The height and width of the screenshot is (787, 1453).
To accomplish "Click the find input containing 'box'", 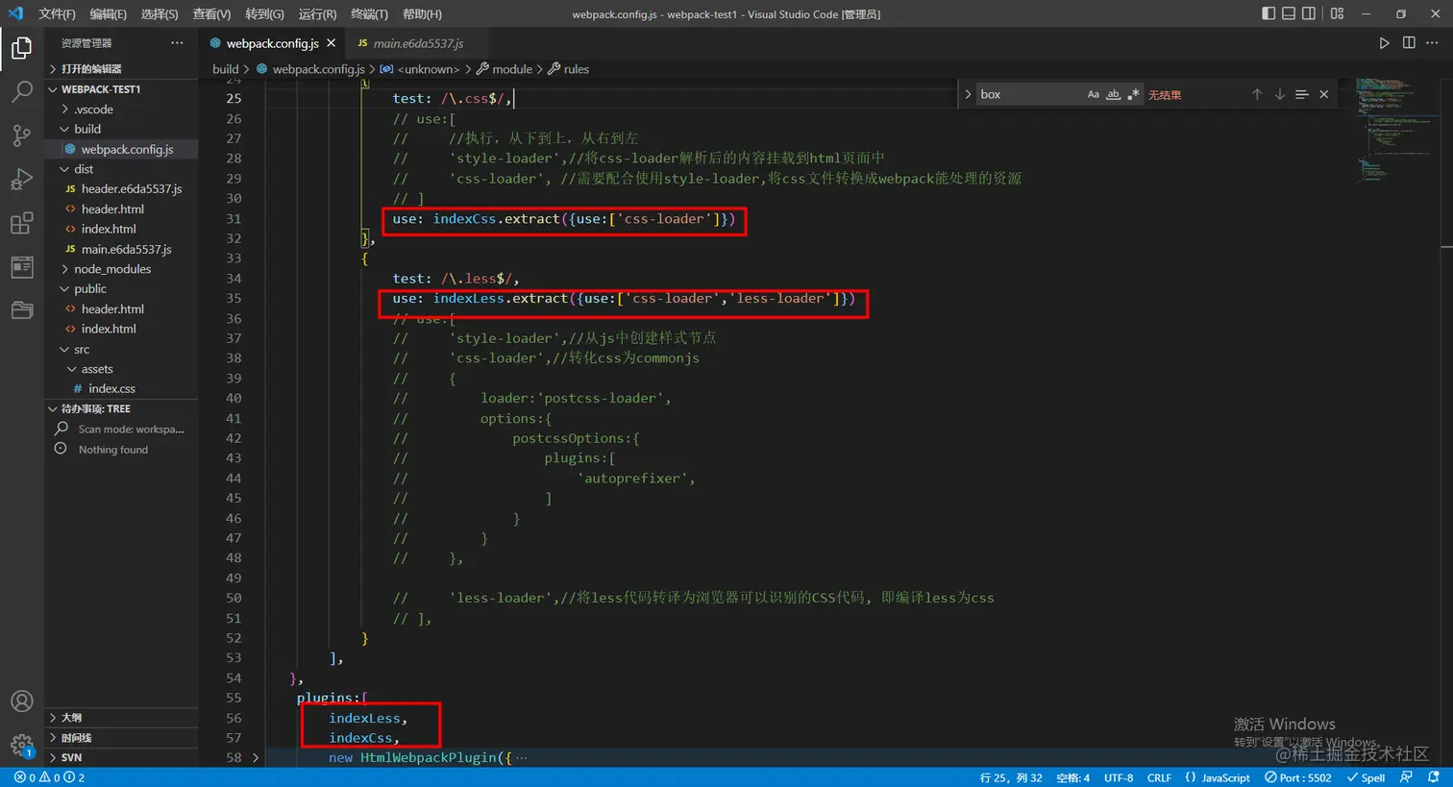I will pyautogui.click(x=1028, y=94).
